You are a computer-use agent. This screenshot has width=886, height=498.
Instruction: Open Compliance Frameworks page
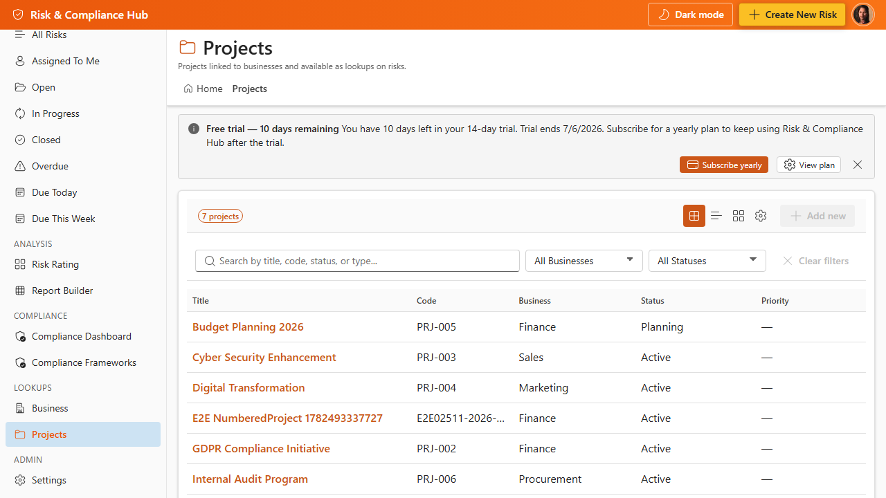coord(83,362)
